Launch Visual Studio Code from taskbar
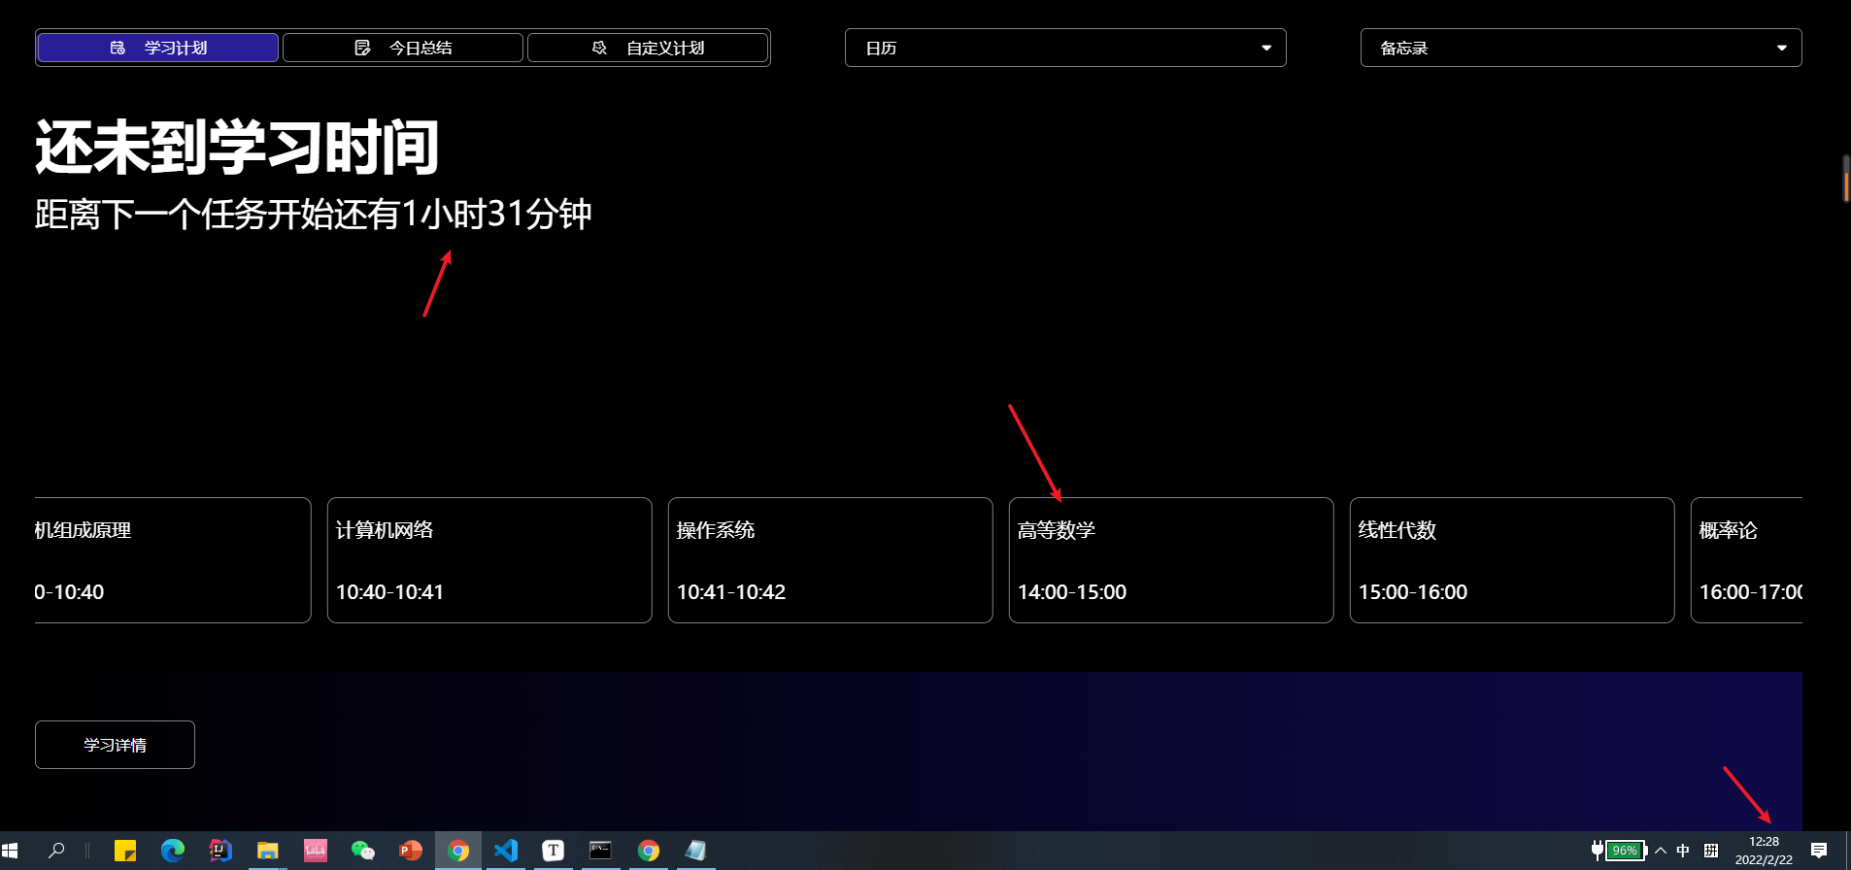This screenshot has height=870, width=1851. pos(506,851)
